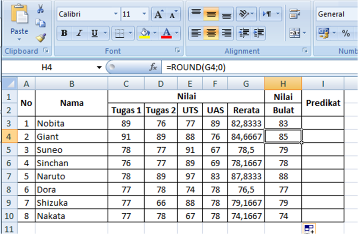The height and width of the screenshot is (234, 358).
Task: Select row 10 header
Action: pyautogui.click(x=9, y=216)
